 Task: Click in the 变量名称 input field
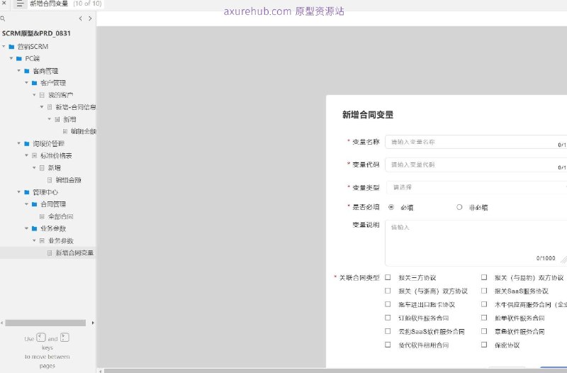(476, 142)
